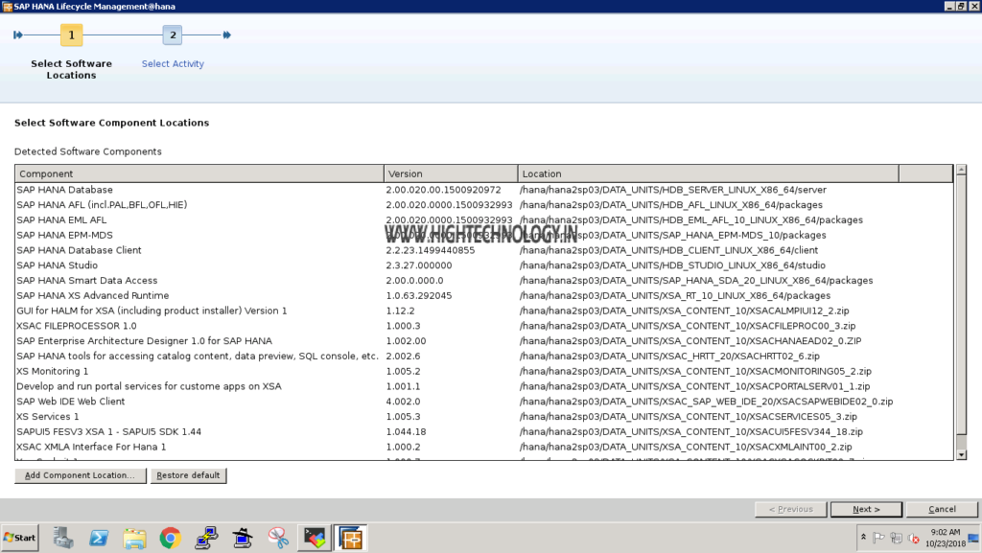Click the scrollbar down arrow in components table
982x553 pixels.
(x=961, y=455)
